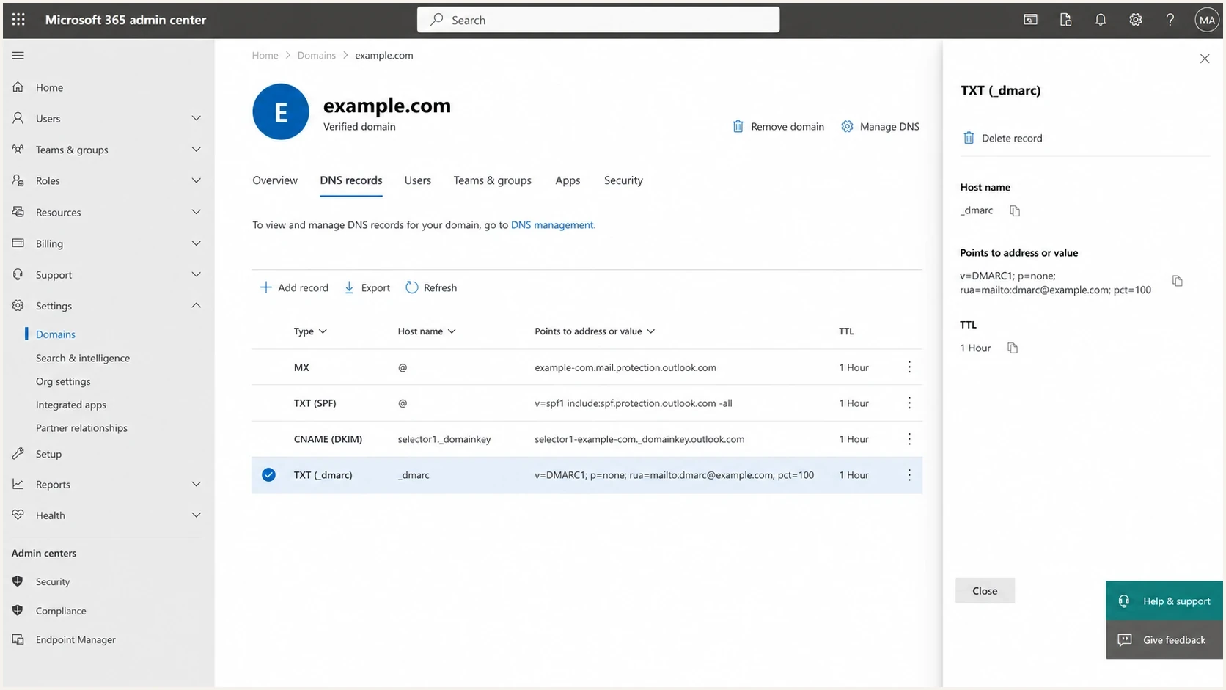Viewport: 1226px width, 690px height.
Task: Open the app launcher waffle icon
Action: tap(18, 20)
